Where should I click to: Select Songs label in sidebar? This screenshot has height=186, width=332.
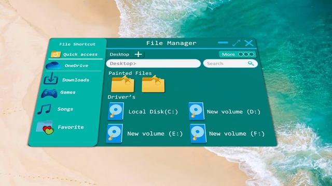[65, 109]
